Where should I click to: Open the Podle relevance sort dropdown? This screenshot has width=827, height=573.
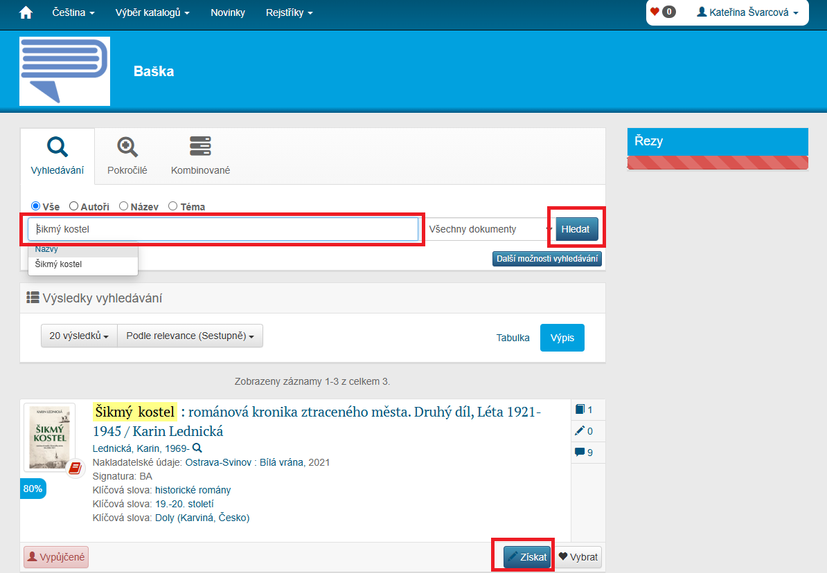click(190, 336)
